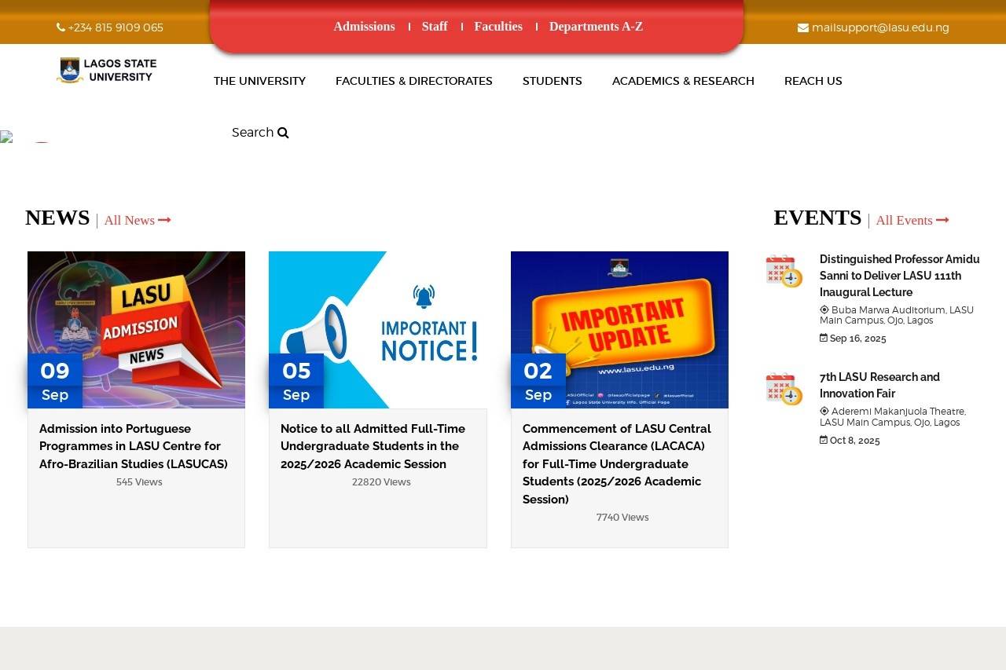Viewport: 1006px width, 670px height.
Task: Click the arrow icon next to All News
Action: [165, 220]
